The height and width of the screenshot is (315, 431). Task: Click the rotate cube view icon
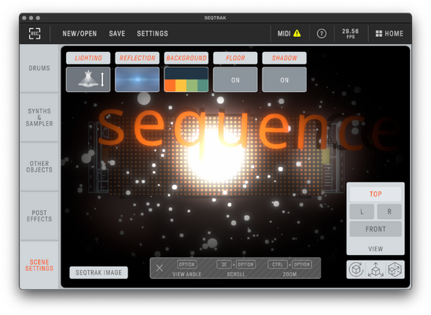pyautogui.click(x=356, y=269)
